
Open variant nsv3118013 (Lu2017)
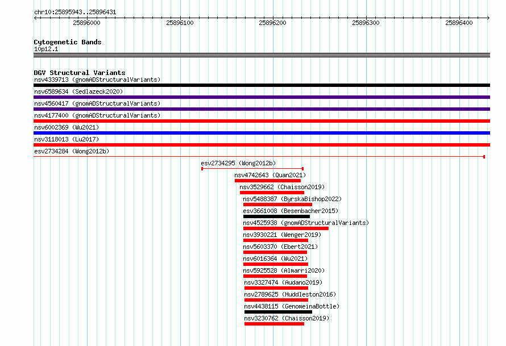(x=67, y=139)
